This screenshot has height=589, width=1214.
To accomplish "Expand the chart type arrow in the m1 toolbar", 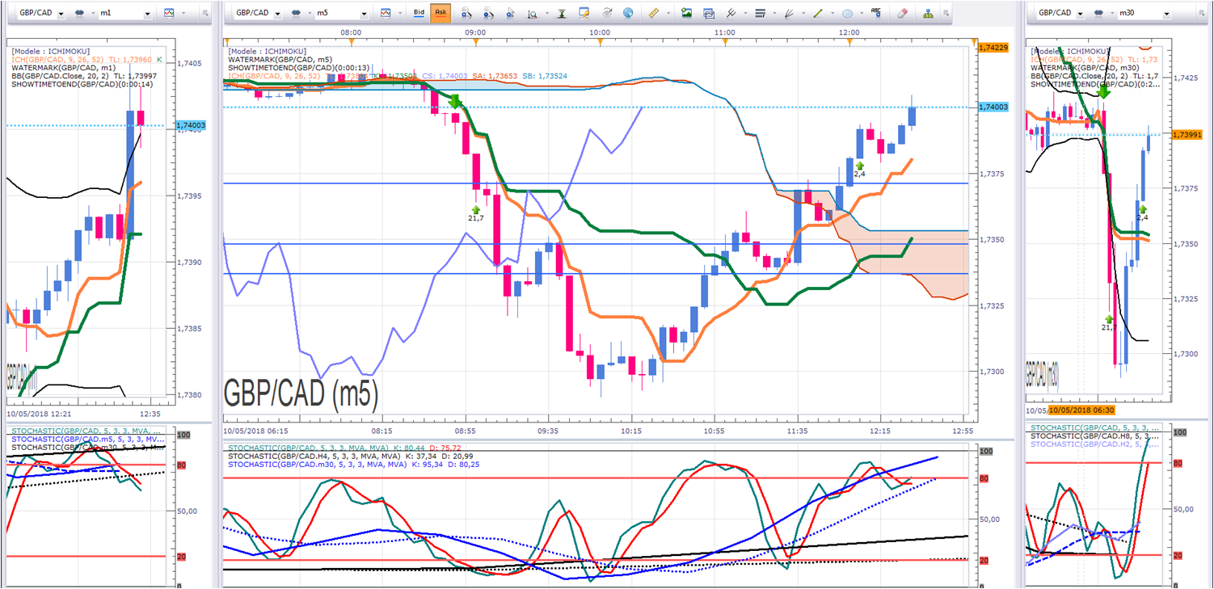I will [183, 13].
